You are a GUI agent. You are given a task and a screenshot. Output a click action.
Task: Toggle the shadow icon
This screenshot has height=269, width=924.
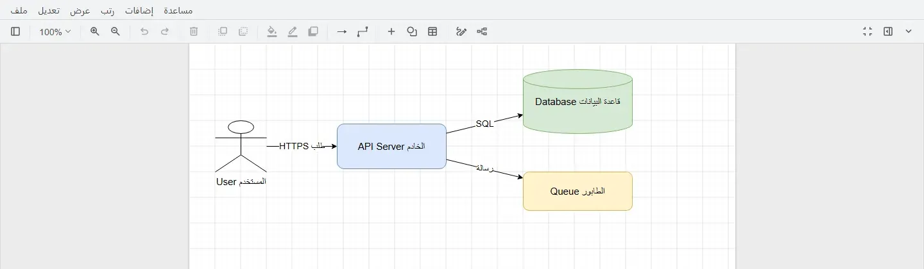[x=313, y=31]
